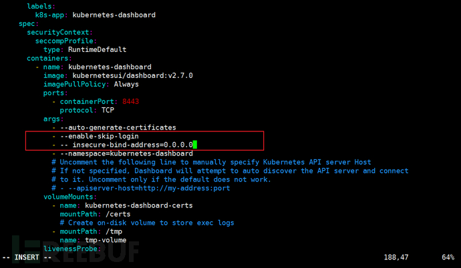This screenshot has height=268, width=461.
Task: Click the livenessProbe key
Action: pyautogui.click(x=71, y=249)
